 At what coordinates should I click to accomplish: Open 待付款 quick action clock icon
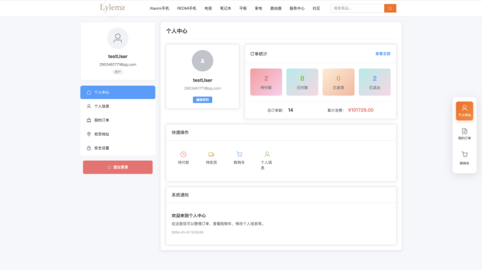pos(183,154)
